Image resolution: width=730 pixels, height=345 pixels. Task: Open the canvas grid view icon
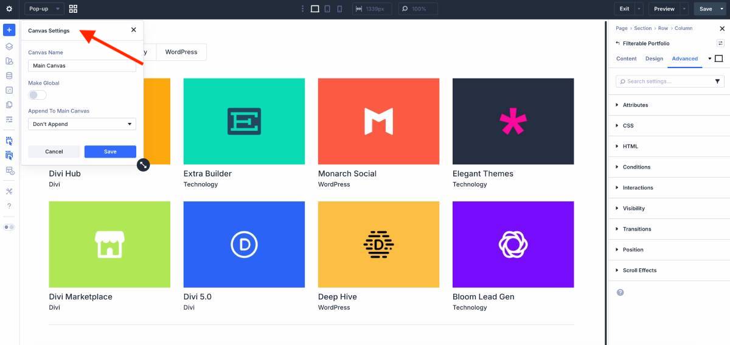coord(73,9)
